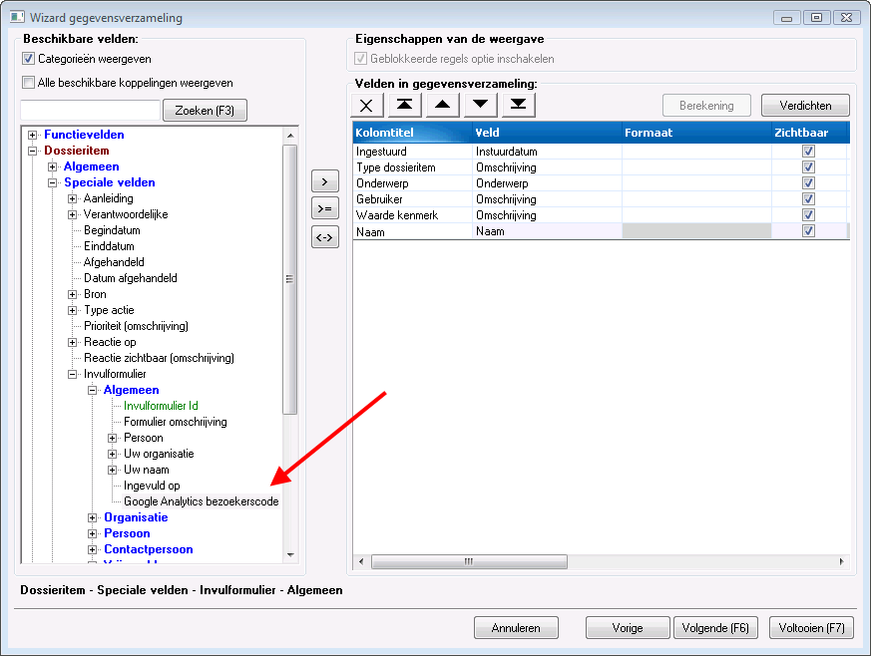Move selected field to bottom
This screenshot has height=656, width=871.
click(518, 106)
